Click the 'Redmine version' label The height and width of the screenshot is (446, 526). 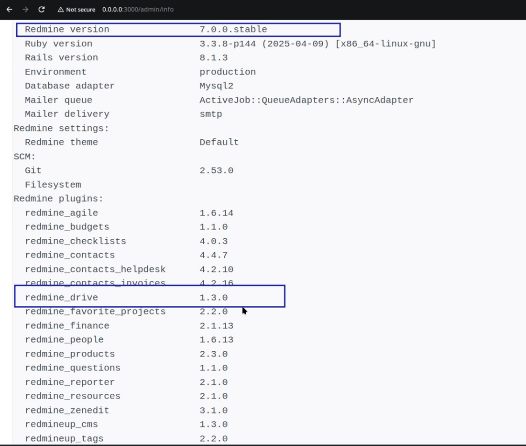pyautogui.click(x=67, y=30)
